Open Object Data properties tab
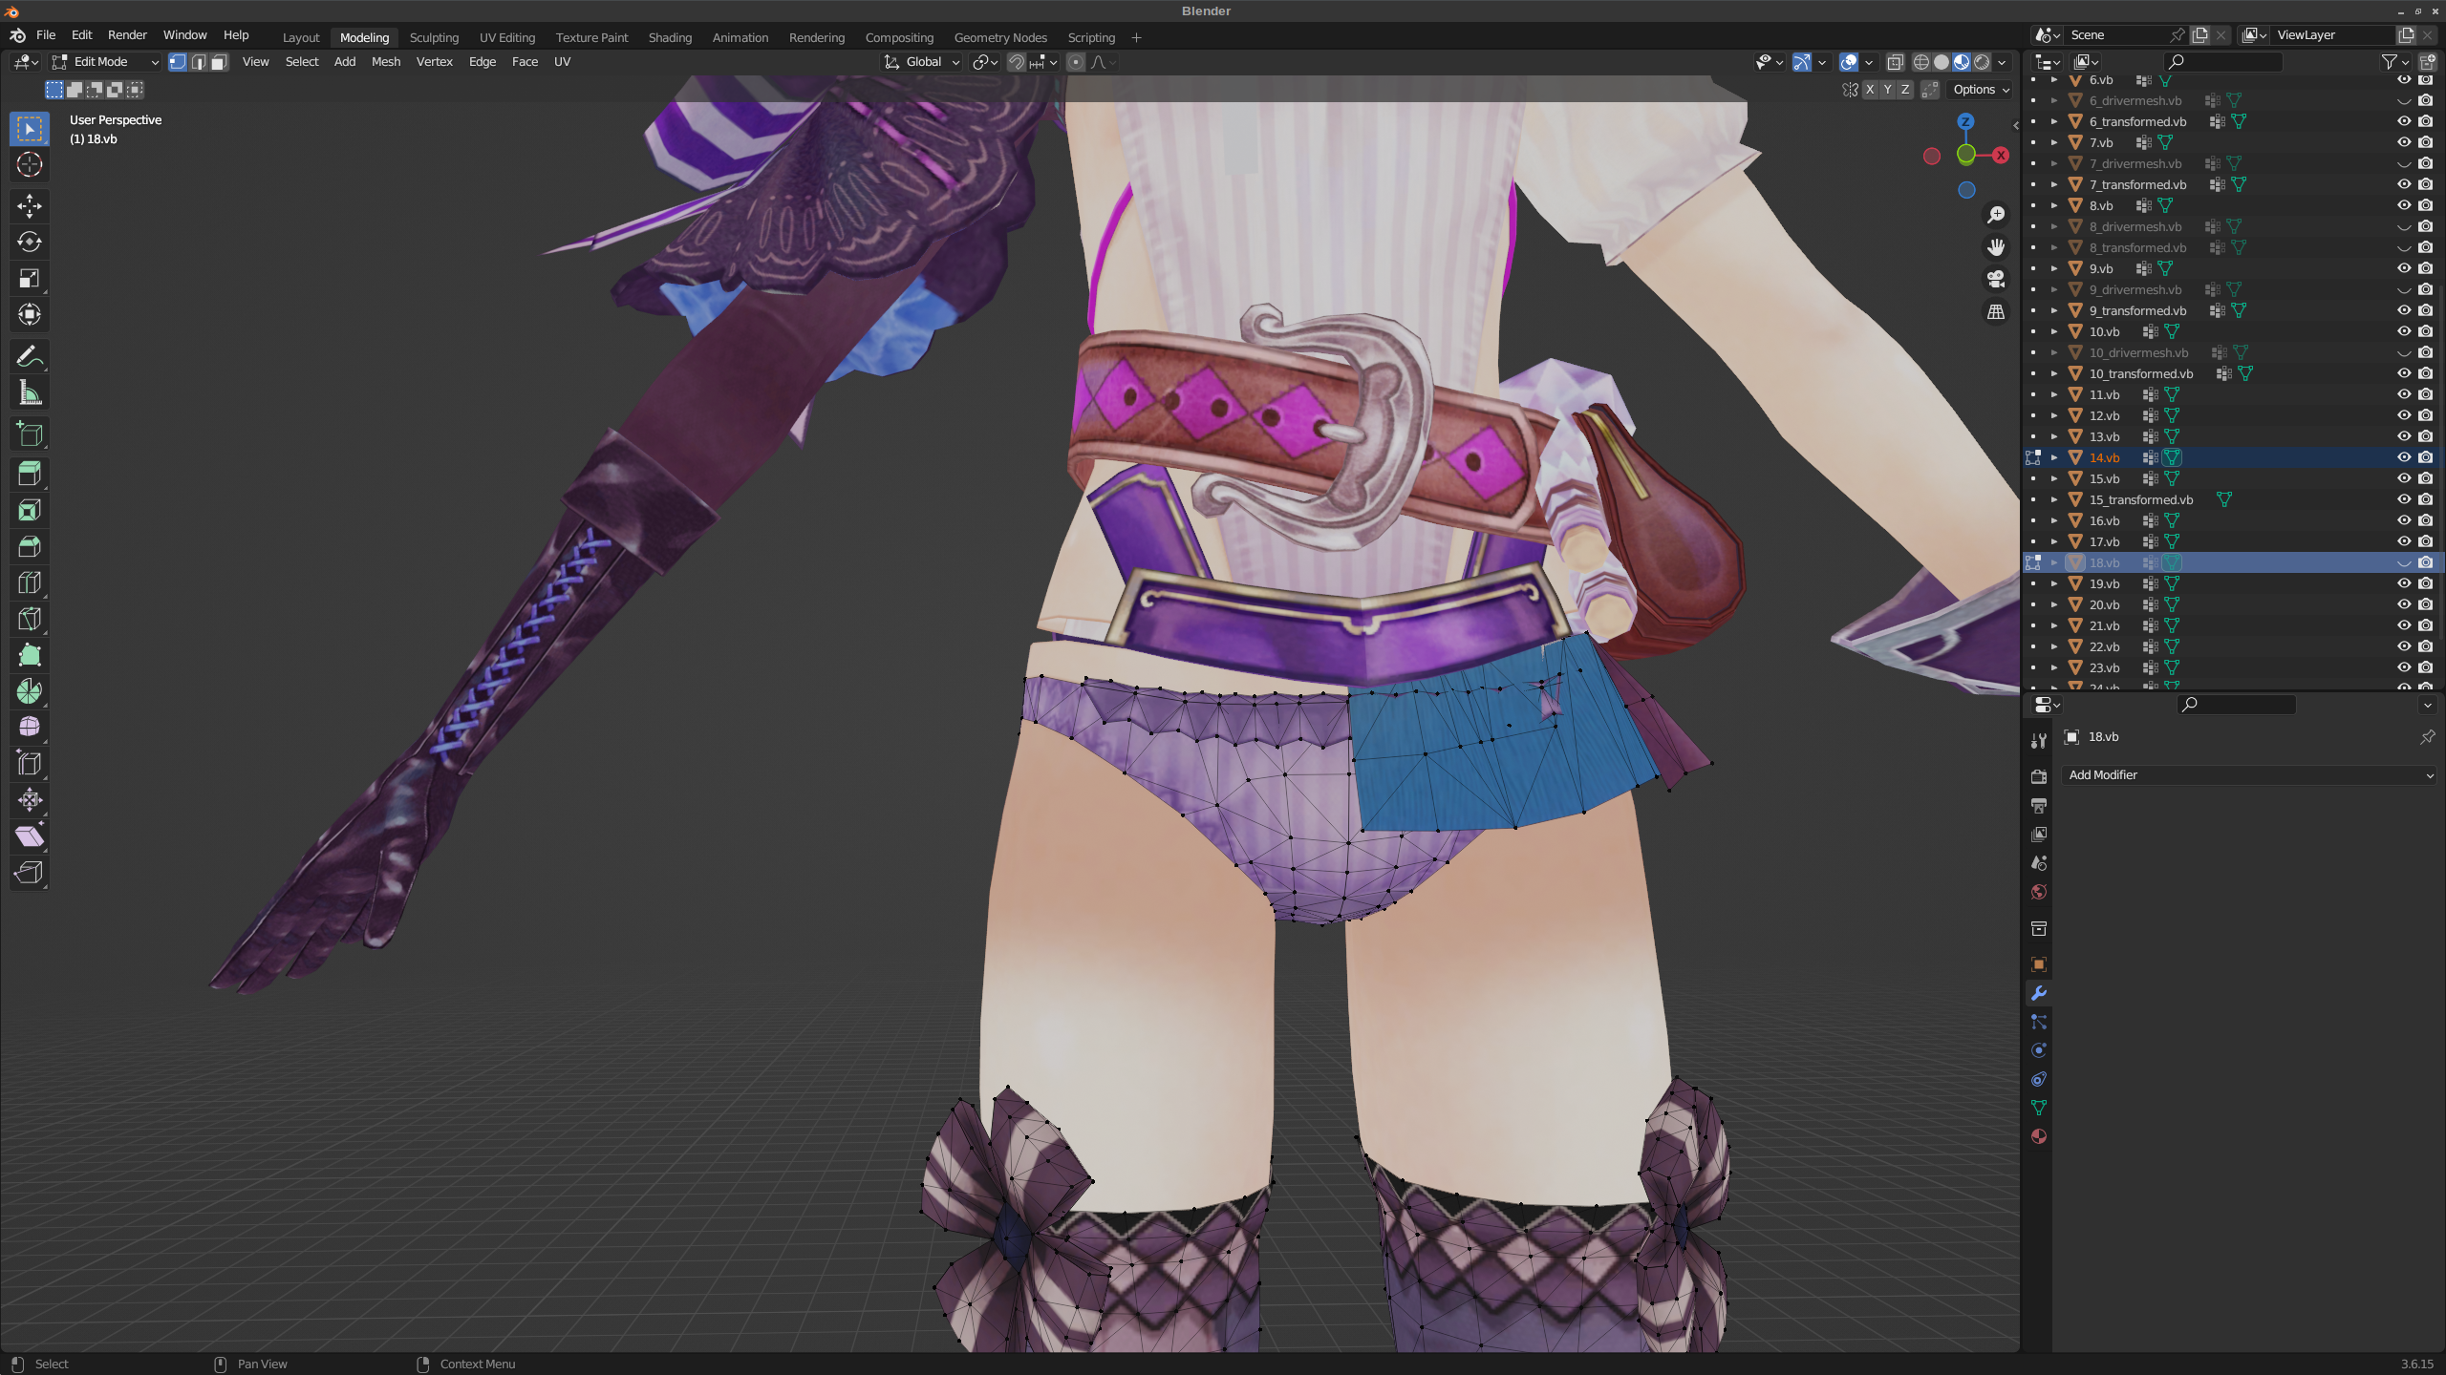The image size is (2446, 1375). 2038,1108
